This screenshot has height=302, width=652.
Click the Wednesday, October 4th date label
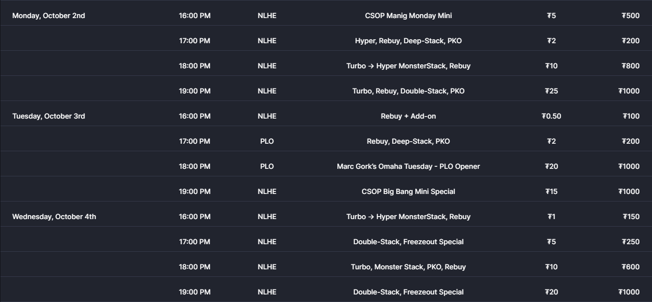(x=54, y=217)
